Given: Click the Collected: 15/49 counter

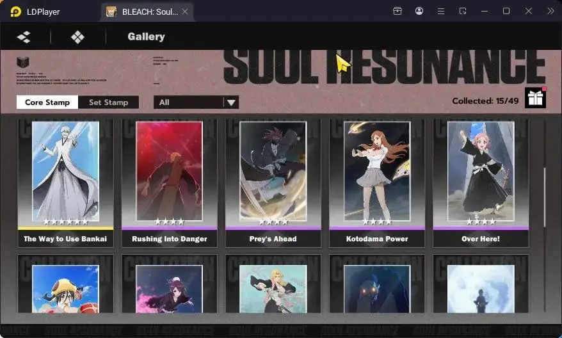Looking at the screenshot, I should pos(485,101).
